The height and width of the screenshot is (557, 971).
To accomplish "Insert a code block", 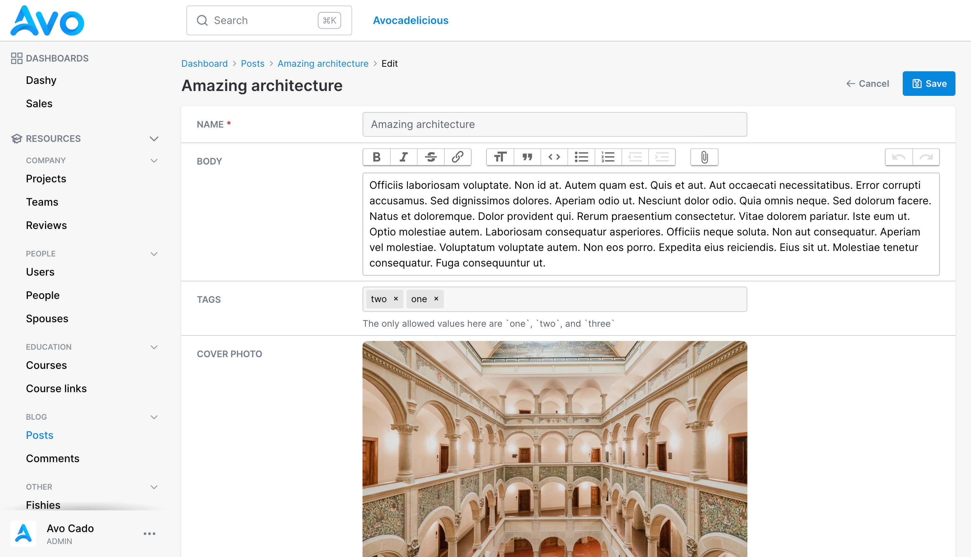I will click(554, 157).
